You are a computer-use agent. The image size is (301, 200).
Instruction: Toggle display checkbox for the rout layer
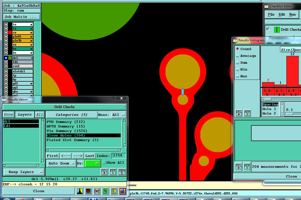6,66
